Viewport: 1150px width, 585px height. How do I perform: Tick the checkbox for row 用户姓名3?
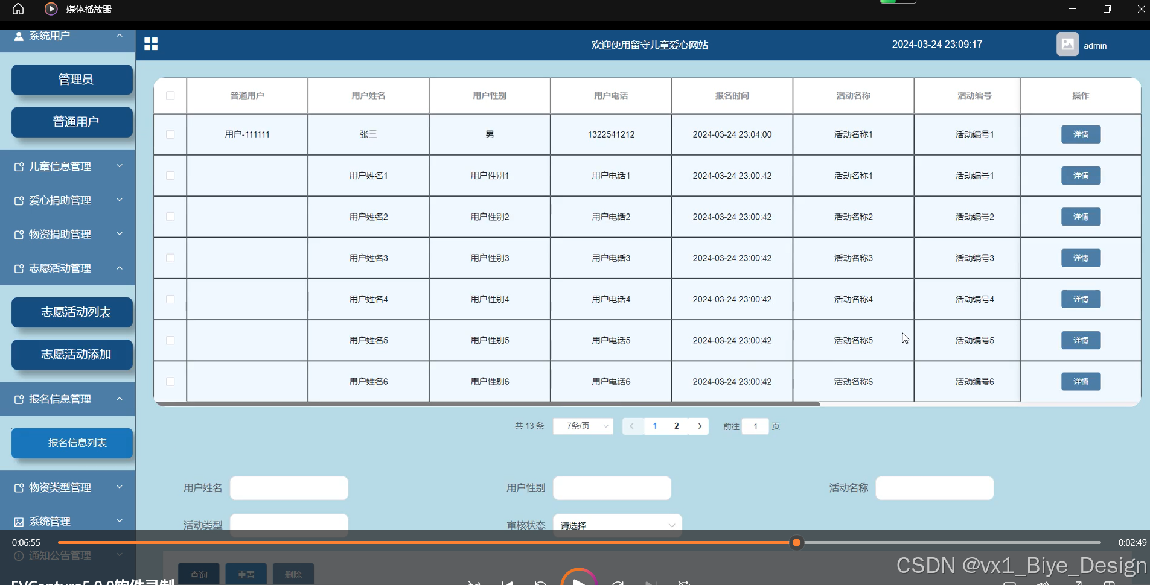[170, 258]
